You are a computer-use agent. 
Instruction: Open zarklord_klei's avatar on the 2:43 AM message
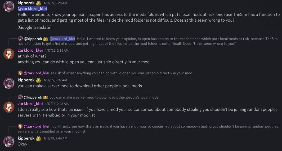pos(9,107)
